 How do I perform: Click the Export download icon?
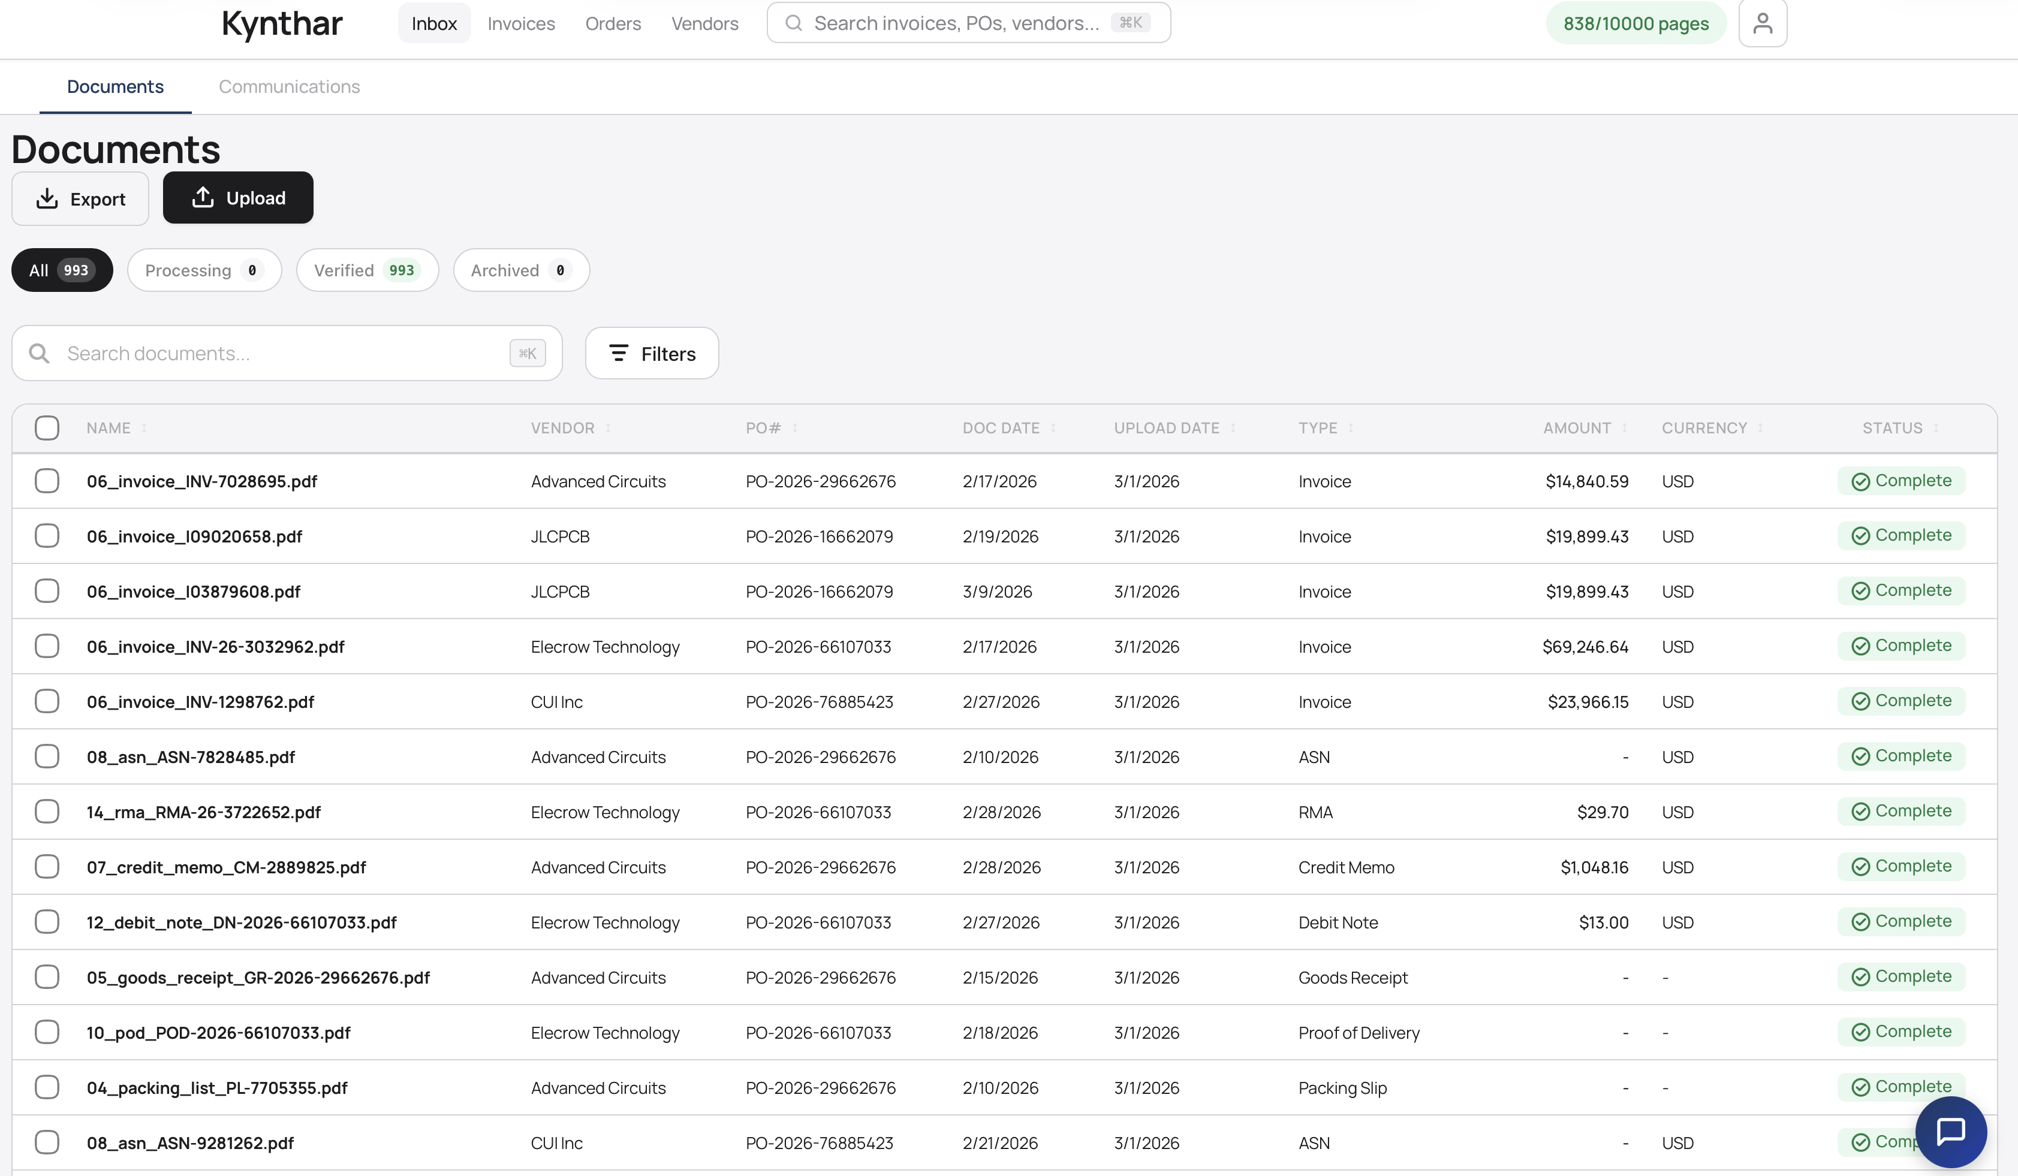pyautogui.click(x=47, y=198)
